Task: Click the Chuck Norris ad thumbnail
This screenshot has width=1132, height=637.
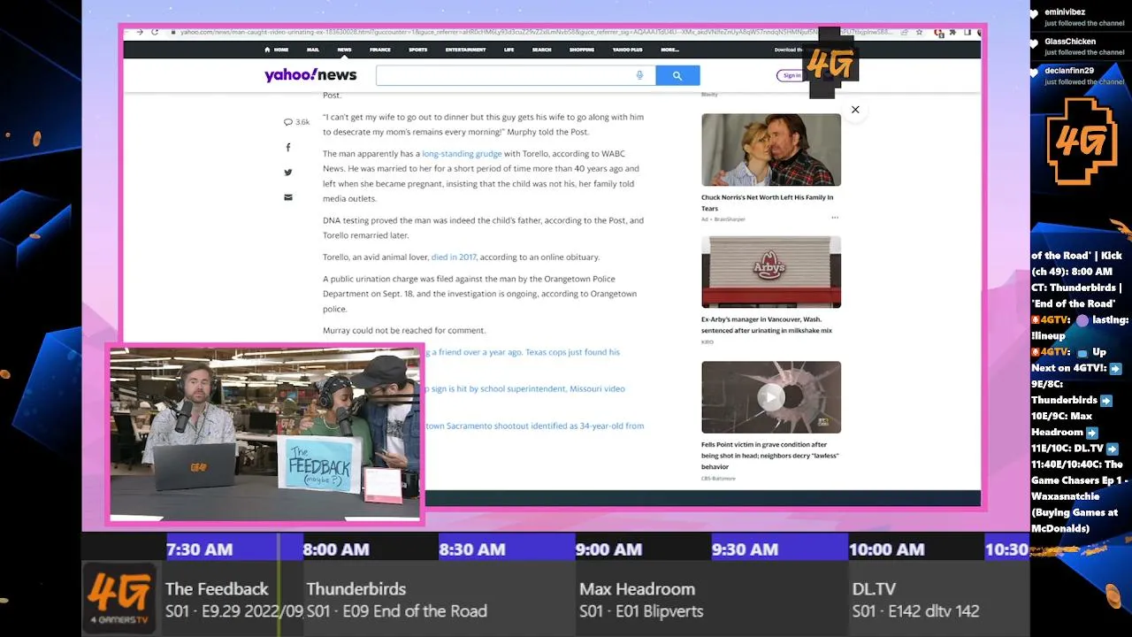Action: [771, 150]
